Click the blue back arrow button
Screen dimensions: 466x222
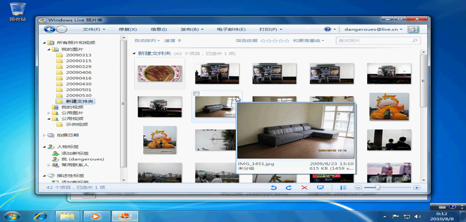[x=50, y=29]
